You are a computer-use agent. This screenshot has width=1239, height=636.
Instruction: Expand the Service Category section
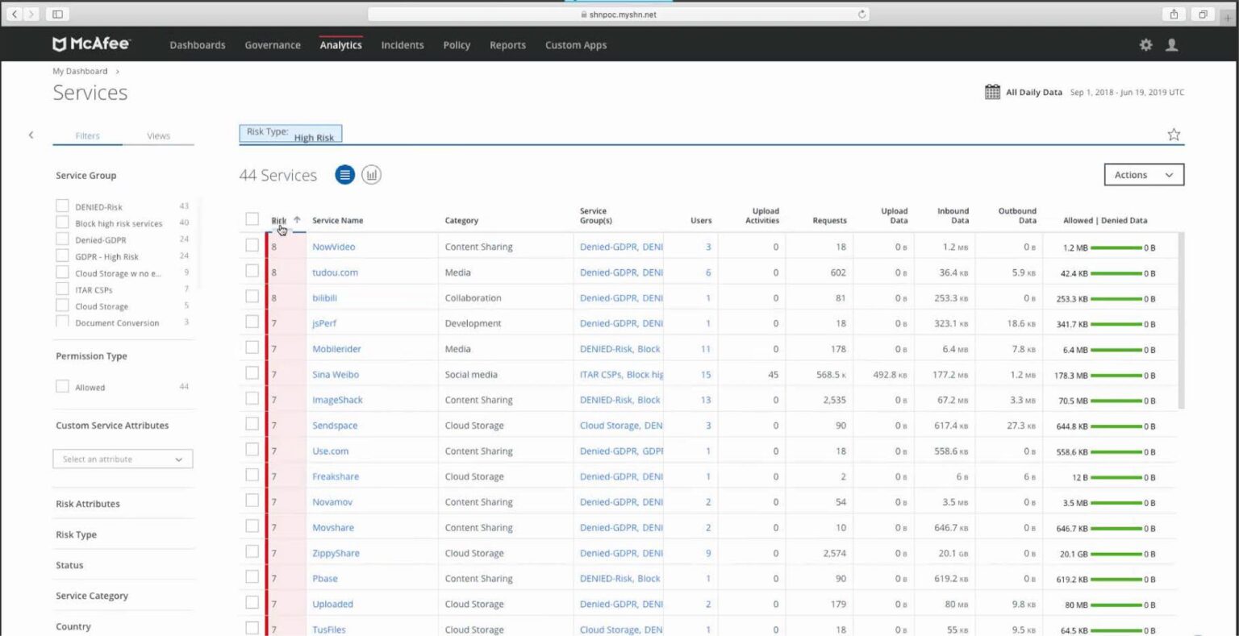92,596
